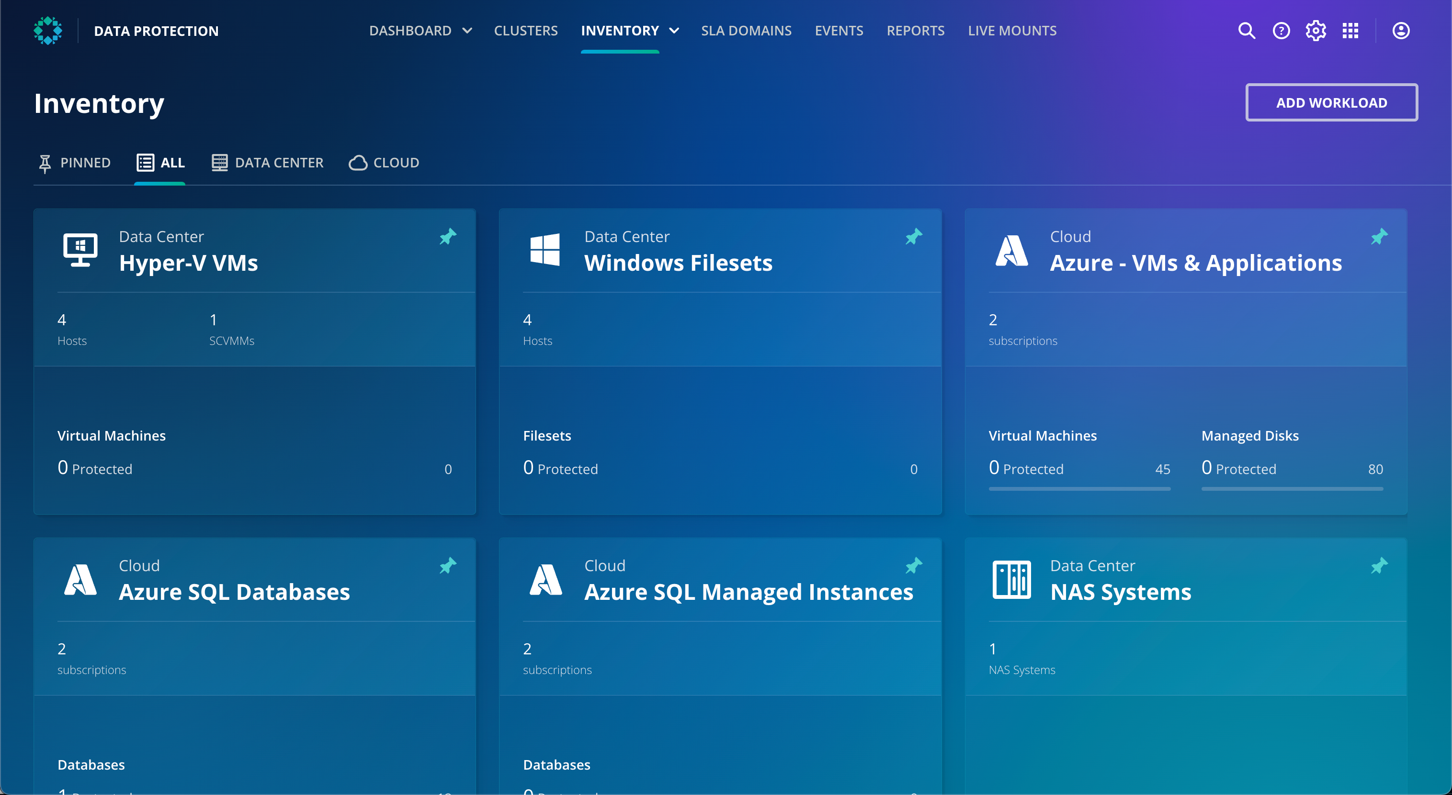This screenshot has width=1452, height=795.
Task: Unpin the Windows Filesets card
Action: coord(914,236)
